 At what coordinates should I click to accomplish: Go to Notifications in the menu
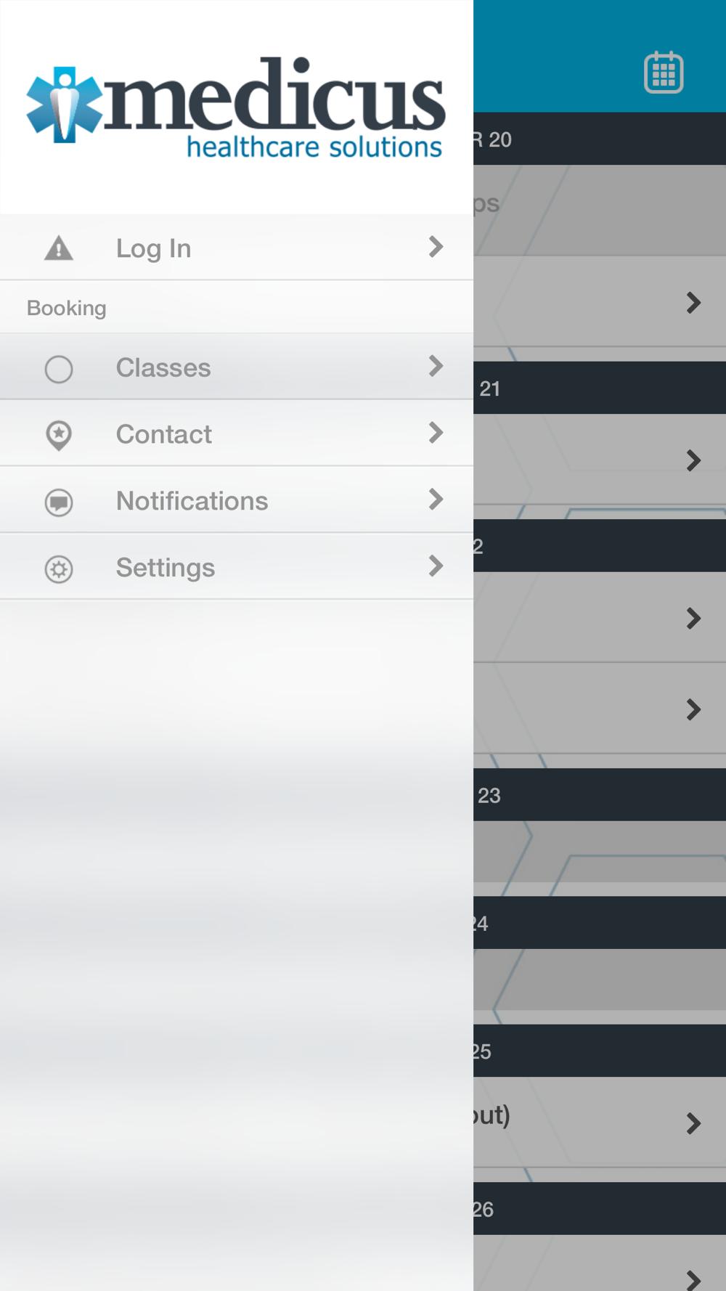192,501
